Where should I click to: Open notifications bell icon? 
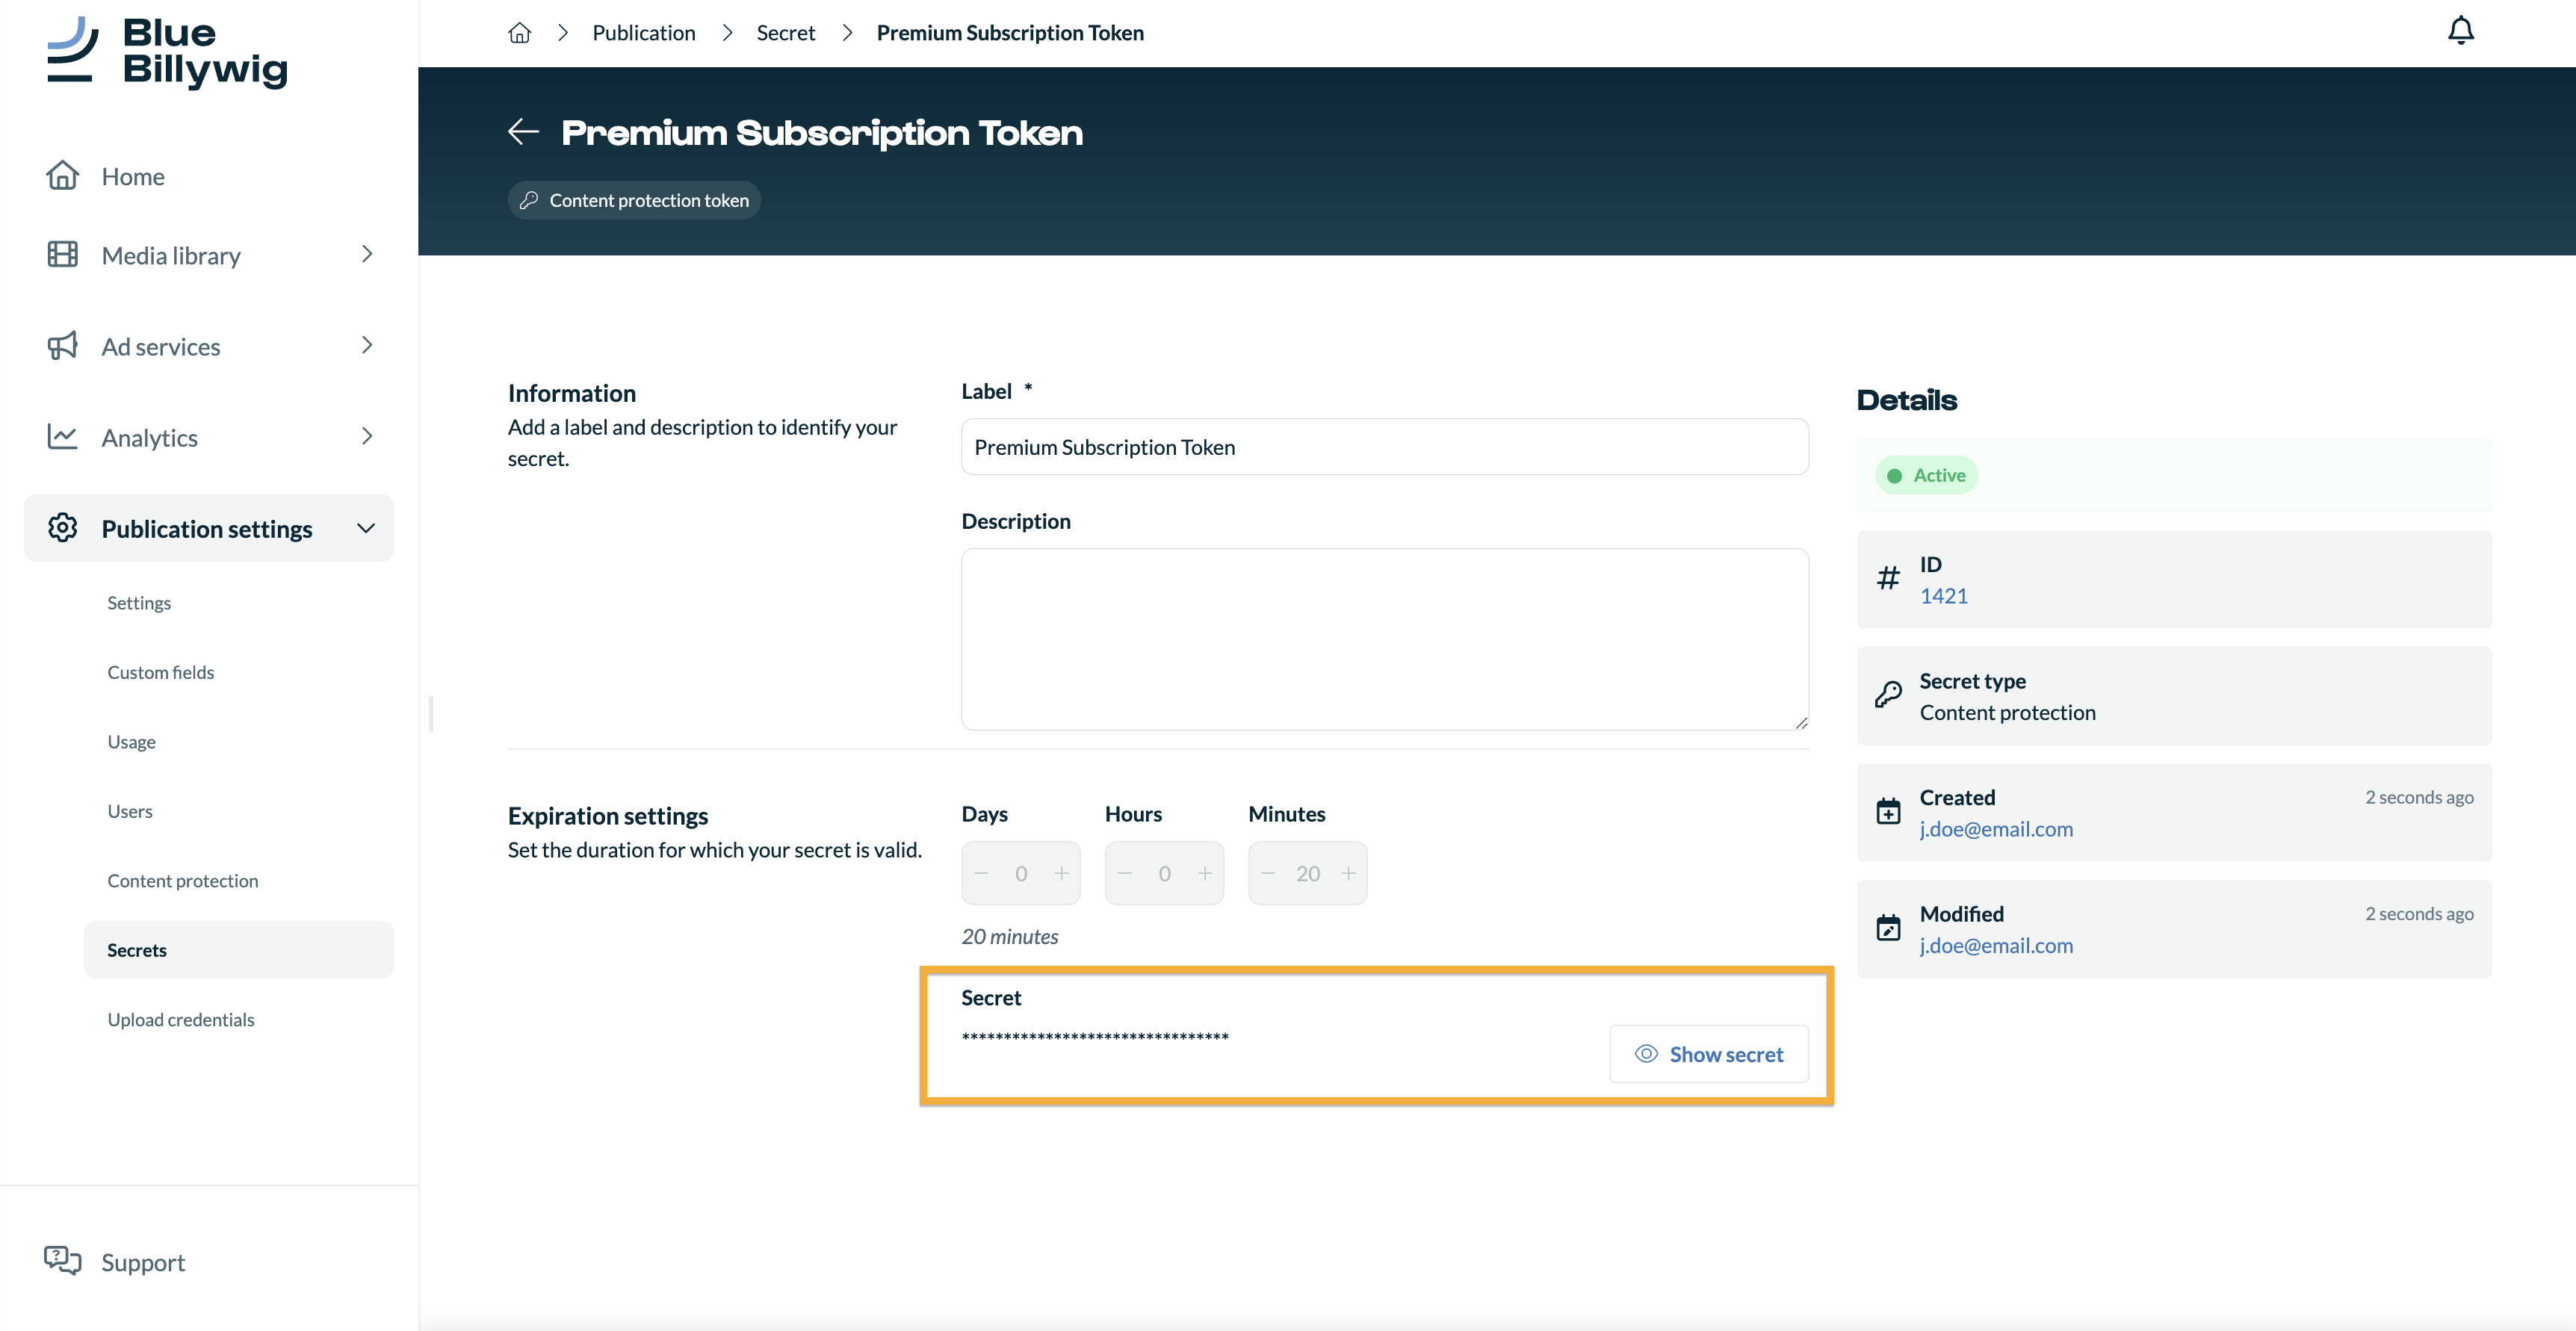click(x=2460, y=31)
